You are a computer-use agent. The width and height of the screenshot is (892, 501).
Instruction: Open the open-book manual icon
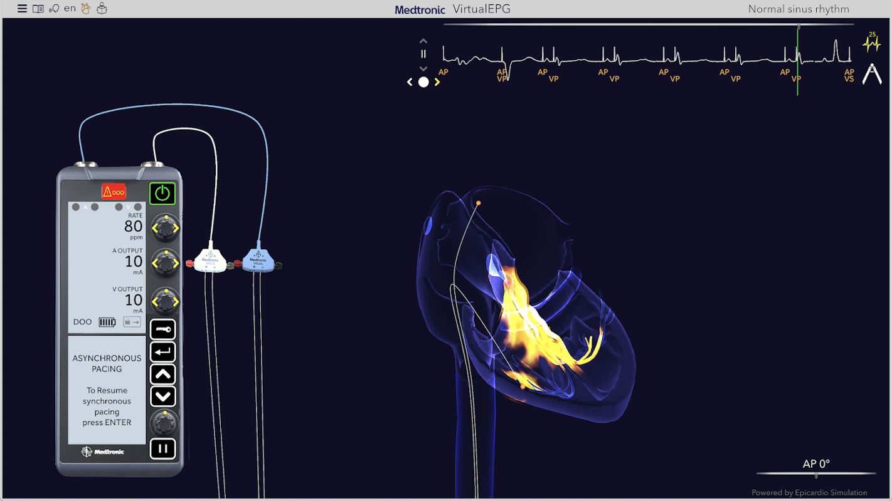(x=38, y=9)
